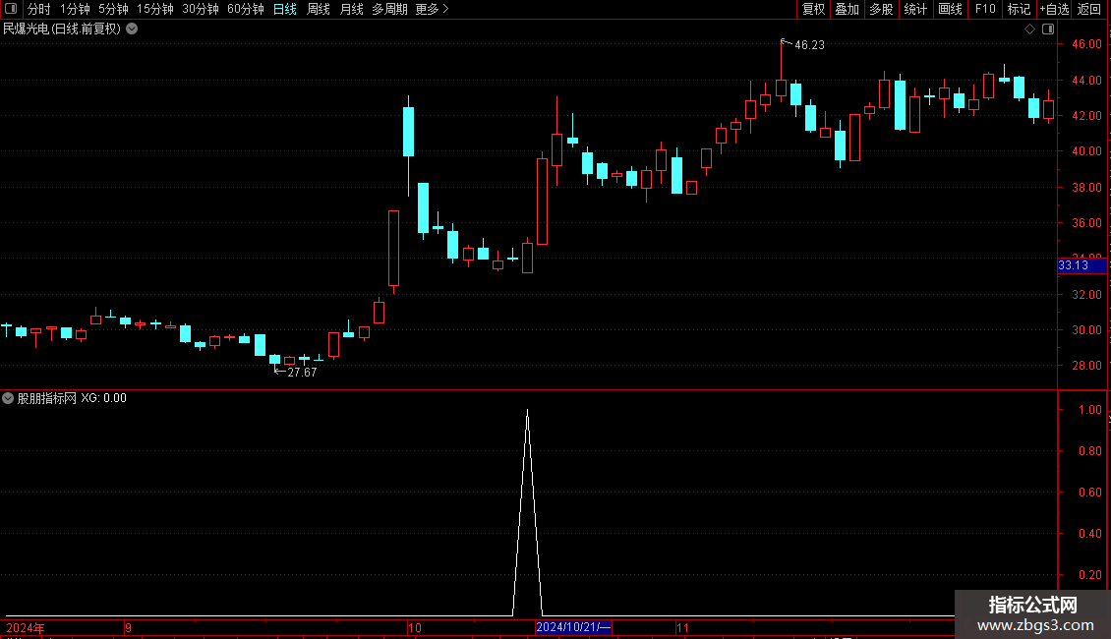1111x639 pixels.
Task: Click the 40.00 price axis label
Action: [1086, 150]
